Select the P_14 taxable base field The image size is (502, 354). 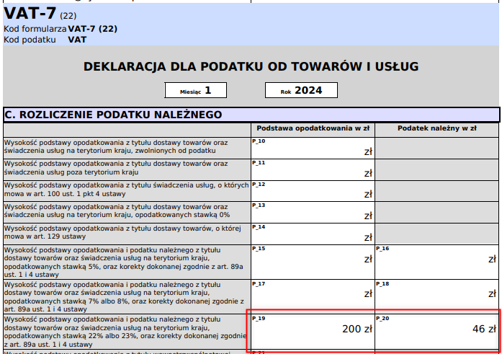pyautogui.click(x=313, y=234)
